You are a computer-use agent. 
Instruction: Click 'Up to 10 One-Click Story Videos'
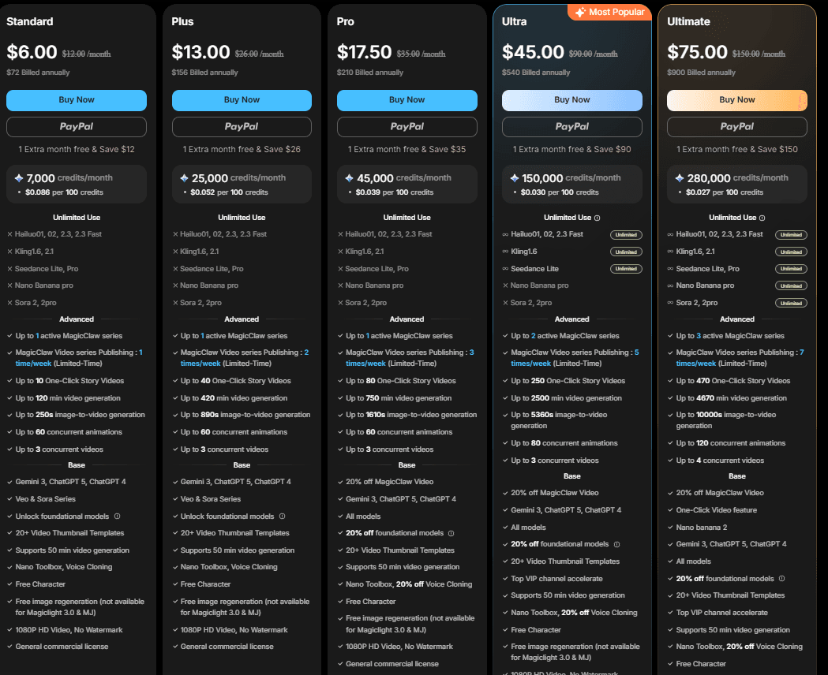pos(69,381)
